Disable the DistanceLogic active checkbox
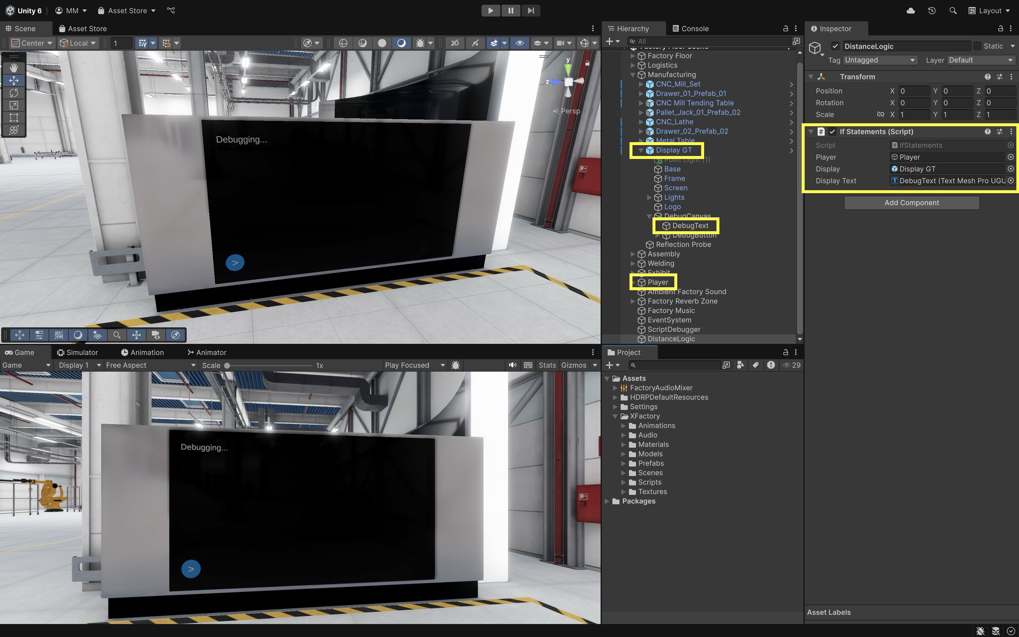The width and height of the screenshot is (1019, 637). (835, 46)
